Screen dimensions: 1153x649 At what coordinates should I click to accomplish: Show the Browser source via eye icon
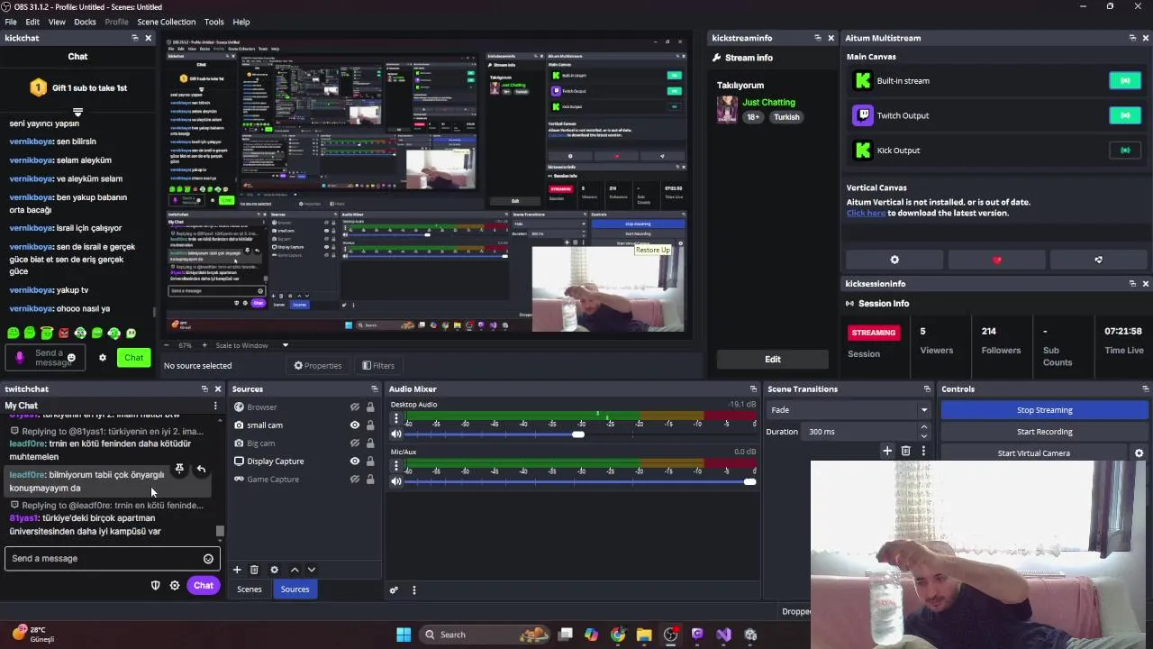pyautogui.click(x=355, y=407)
